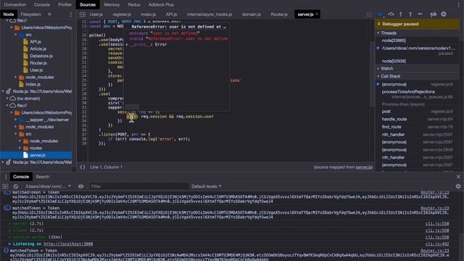This screenshot has height=261, width=464.
Task: Open API.js in file tree
Action: (x=36, y=42)
